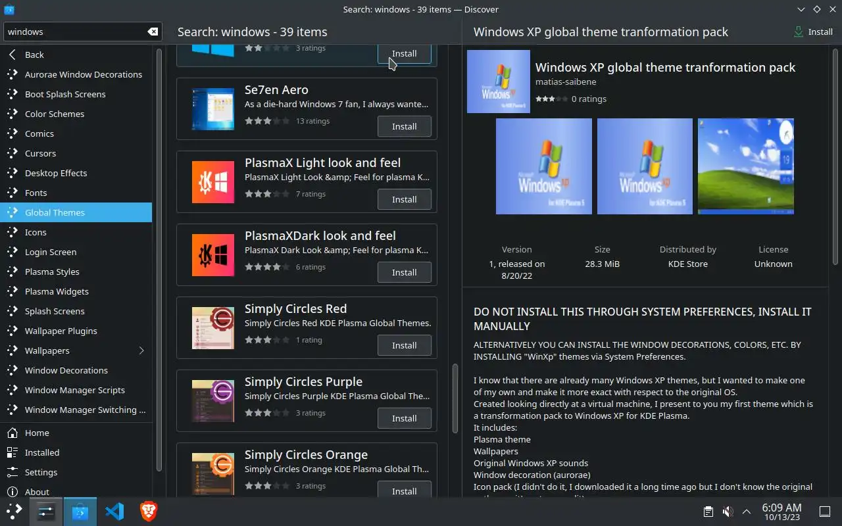The width and height of the screenshot is (842, 526).
Task: Click the Window Decorations category icon
Action: 12,370
